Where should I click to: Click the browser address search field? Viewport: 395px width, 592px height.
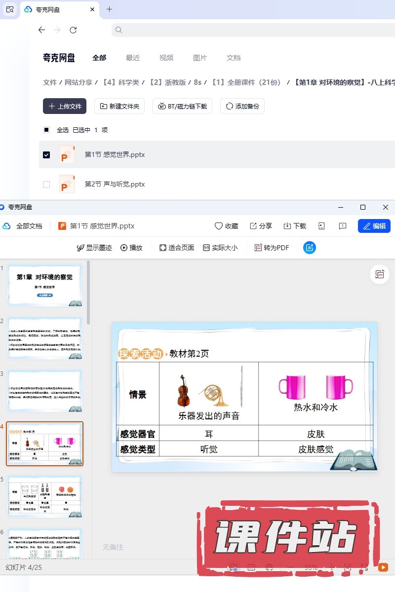point(252,30)
